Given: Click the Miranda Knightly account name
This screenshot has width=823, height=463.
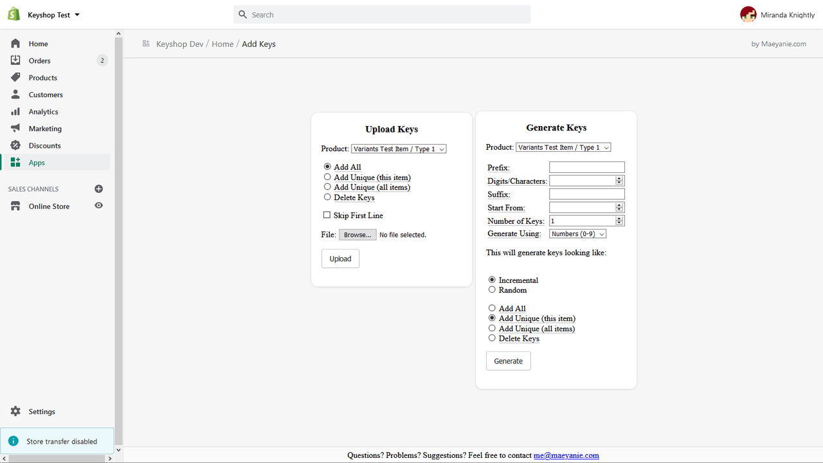Looking at the screenshot, I should click(x=788, y=15).
